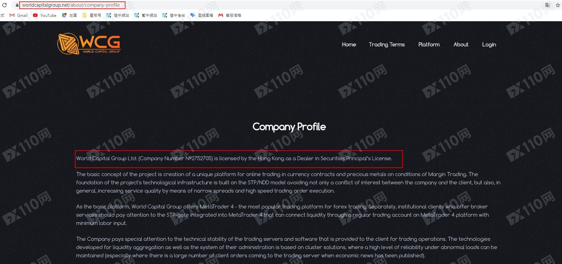This screenshot has height=264, width=562.
Task: Click the Login link
Action: coord(489,44)
